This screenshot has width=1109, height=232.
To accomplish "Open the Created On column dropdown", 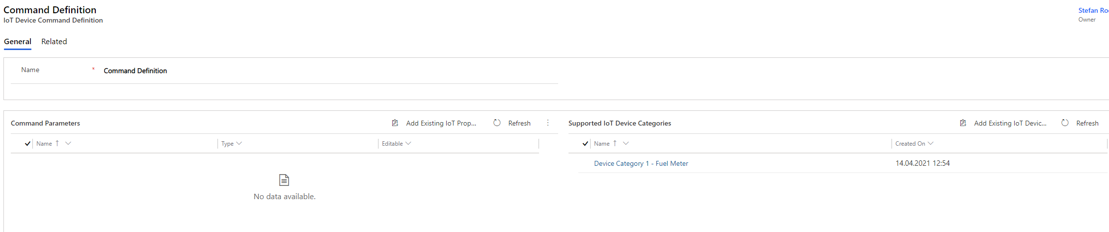I will (x=930, y=143).
